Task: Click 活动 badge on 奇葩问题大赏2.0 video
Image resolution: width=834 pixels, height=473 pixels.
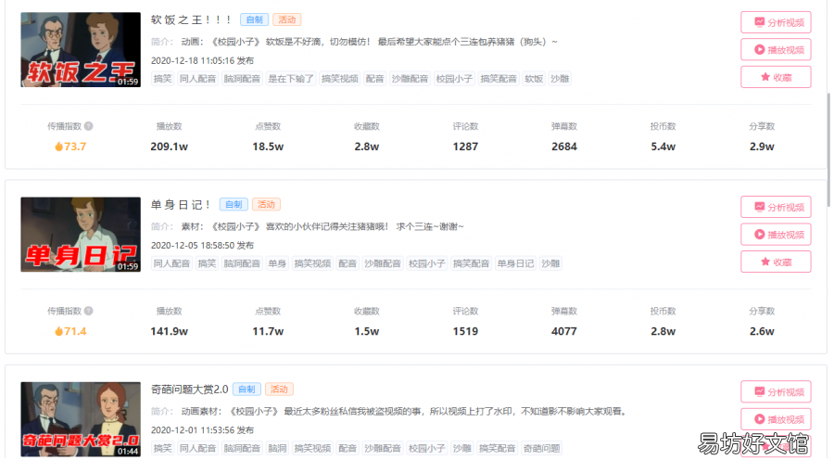Action: 279,389
